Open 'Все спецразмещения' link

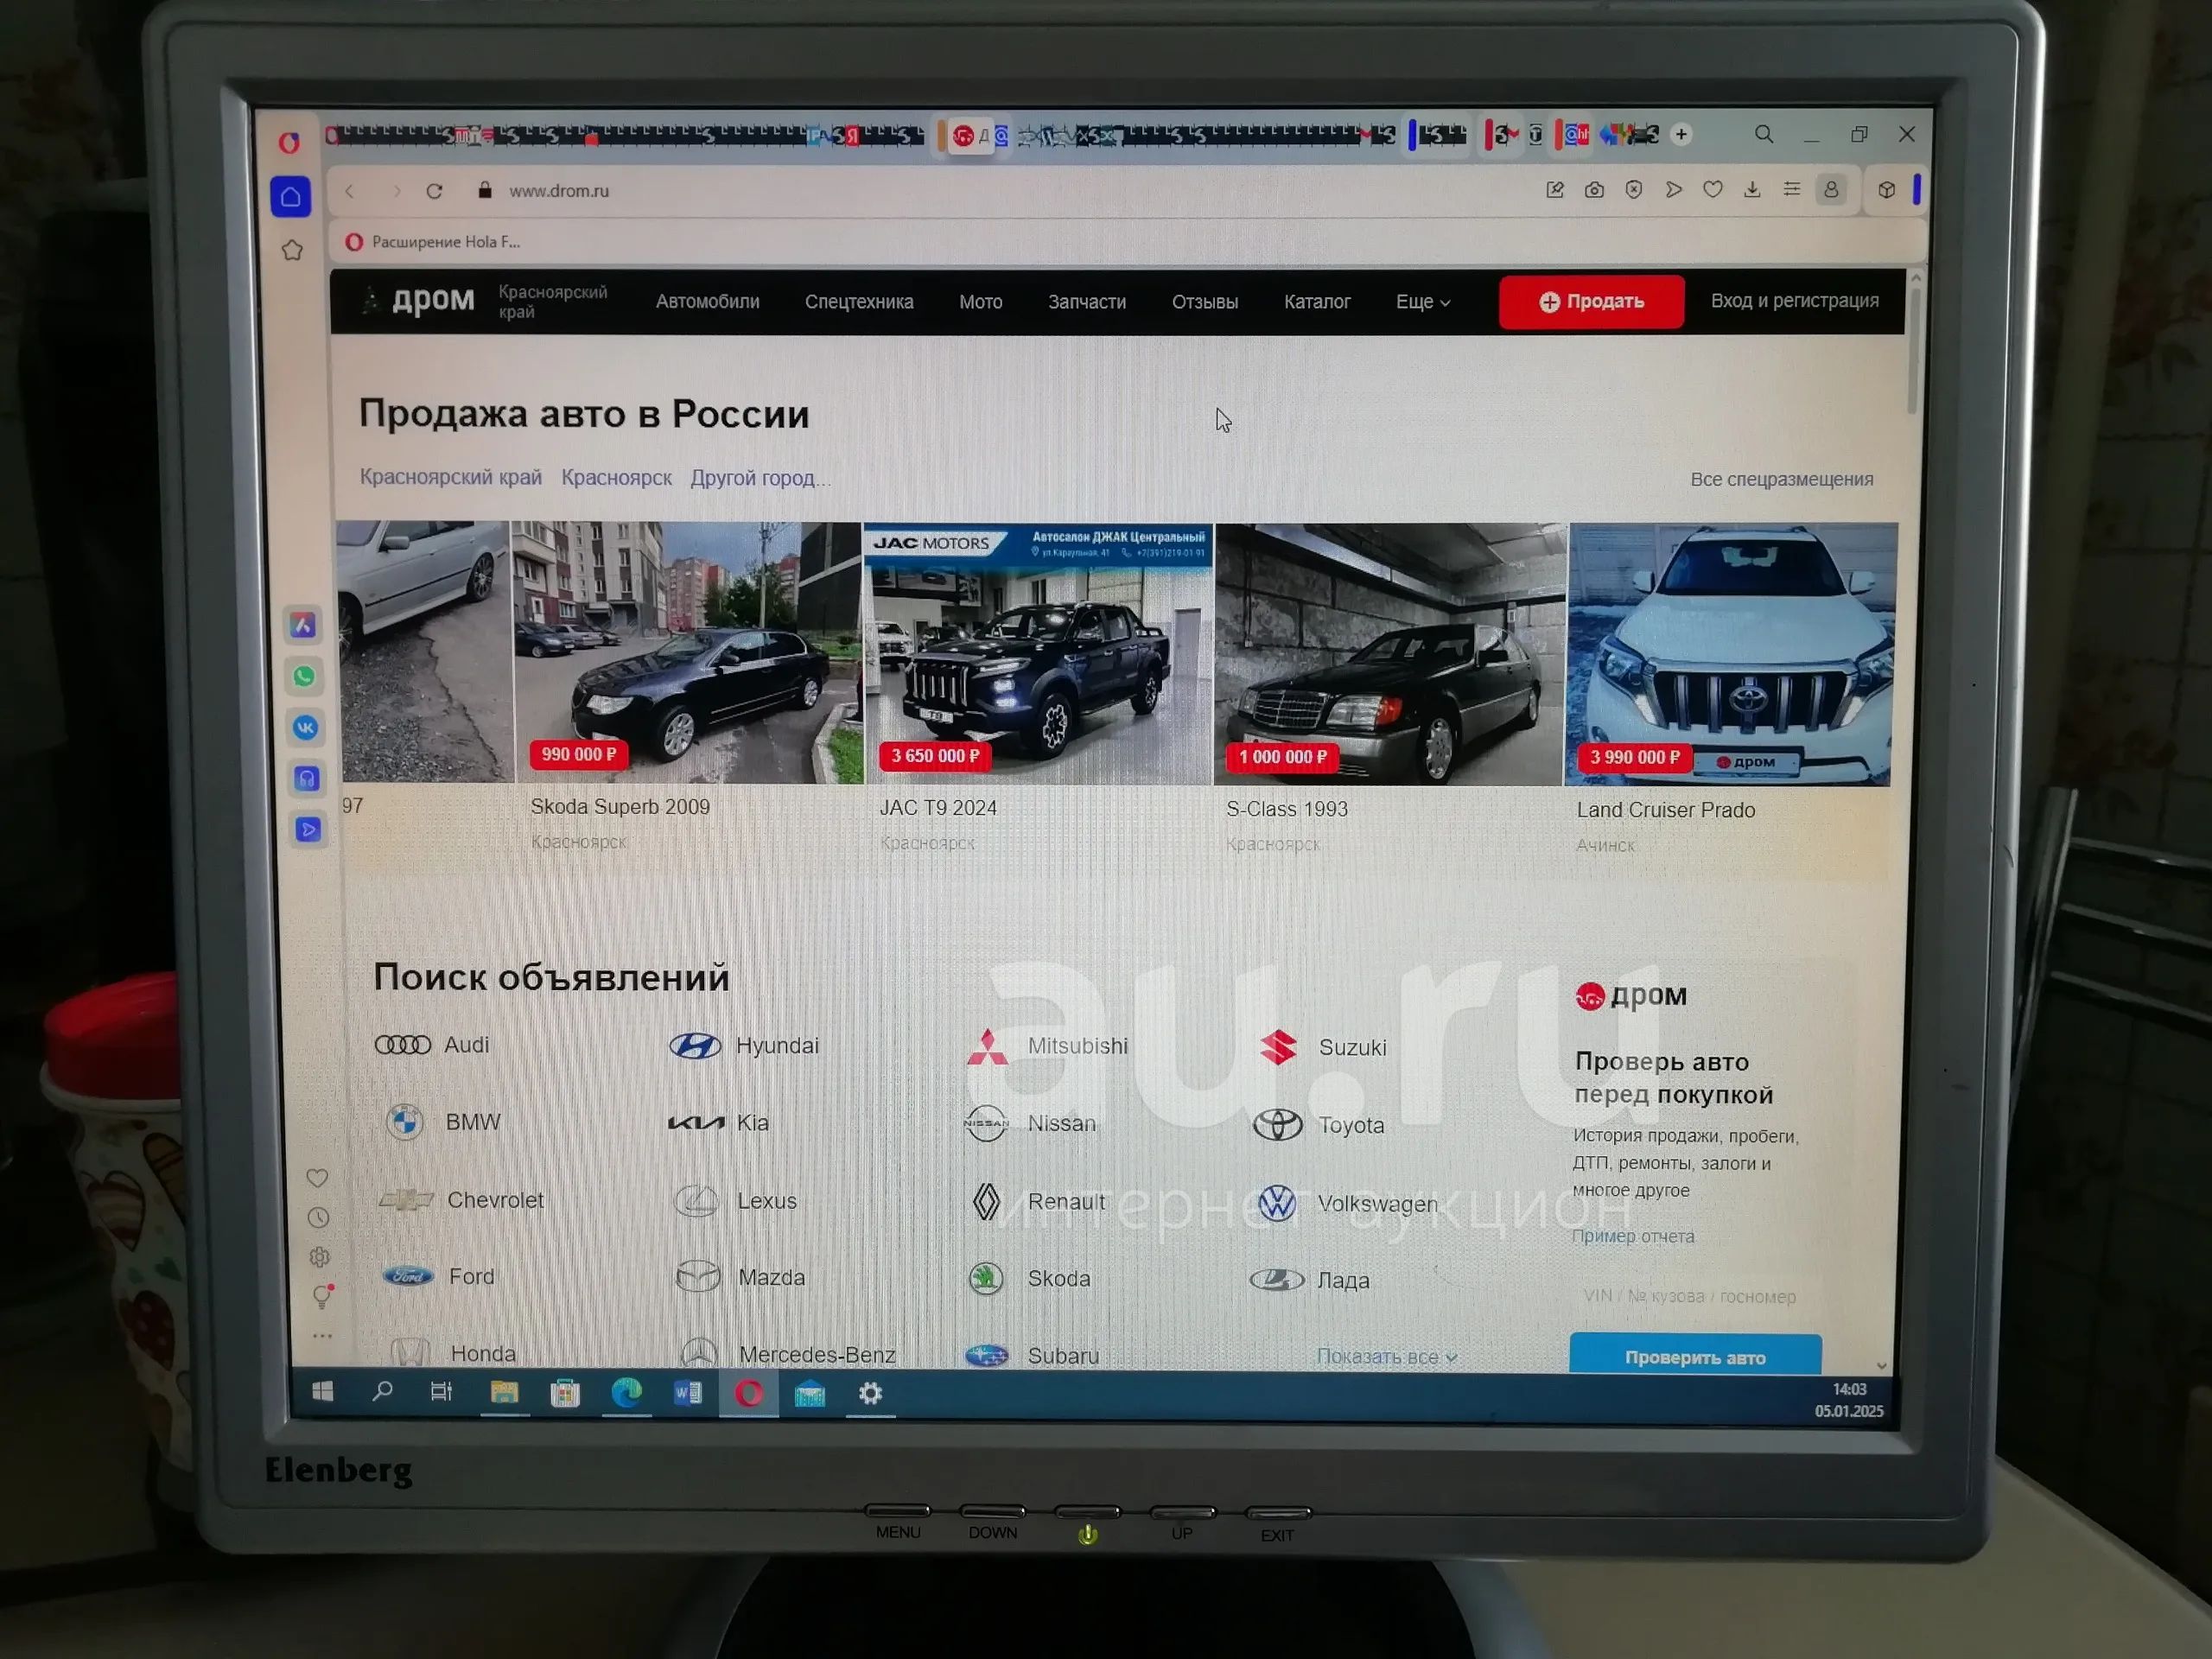[x=1782, y=480]
